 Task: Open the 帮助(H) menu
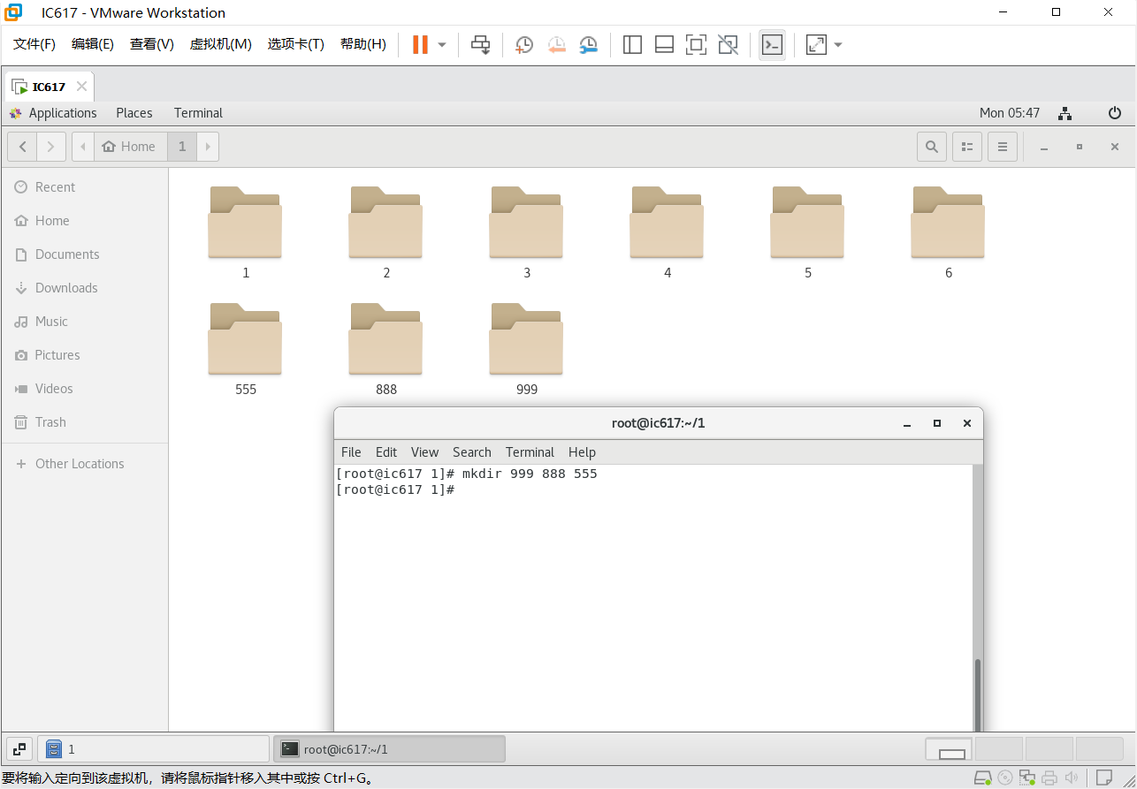363,44
